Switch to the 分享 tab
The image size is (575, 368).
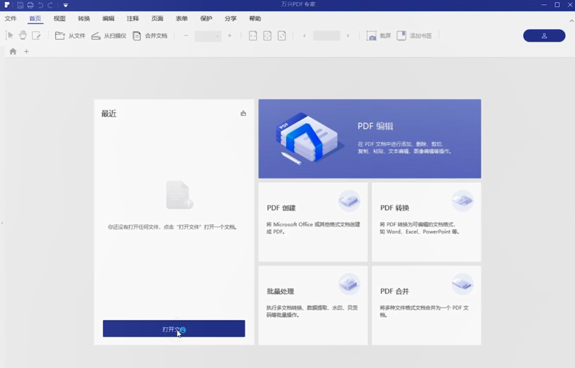coord(230,18)
